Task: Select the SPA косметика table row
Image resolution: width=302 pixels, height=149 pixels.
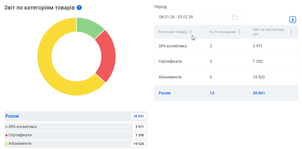Action: (226, 46)
